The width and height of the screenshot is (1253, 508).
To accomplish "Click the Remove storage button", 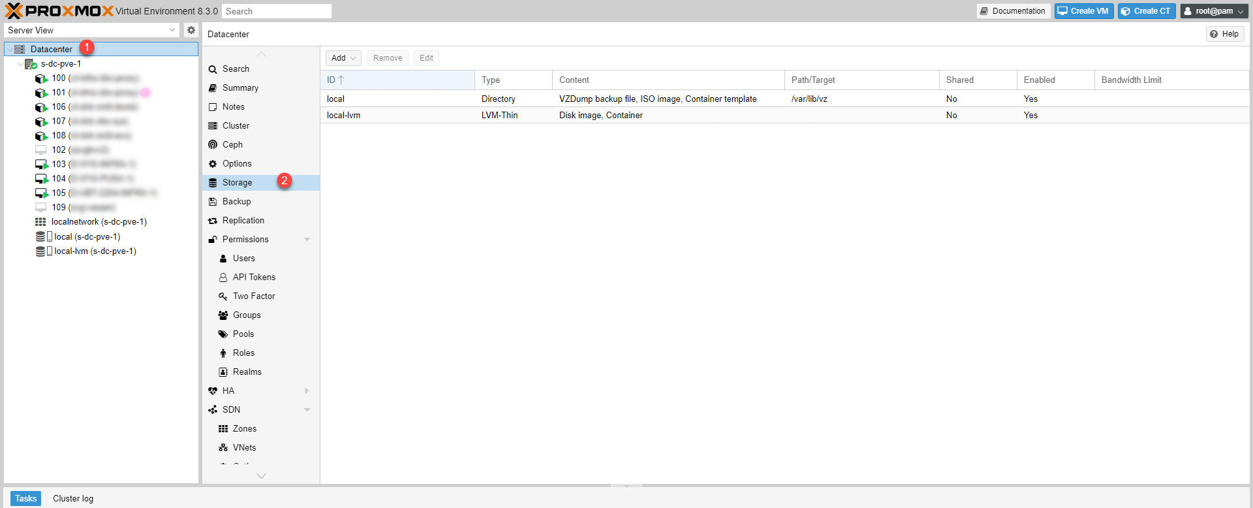I will click(x=388, y=58).
